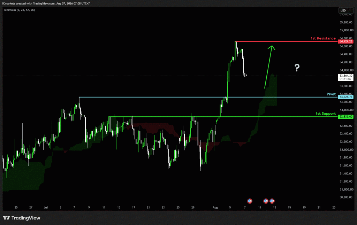Click the "ICmarkets created with TradingView.com" header text
This screenshot has width=357, height=225.
tap(29, 3)
